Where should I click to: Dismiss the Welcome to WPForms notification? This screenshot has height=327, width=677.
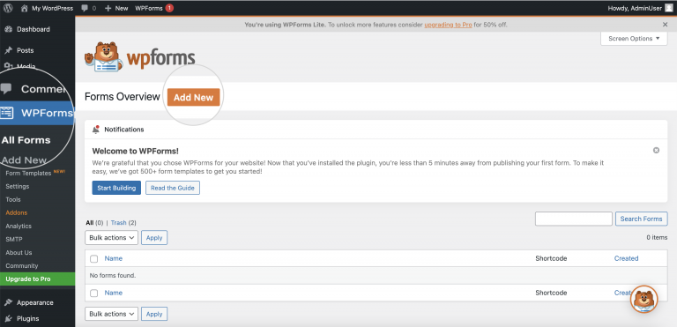[x=656, y=151]
